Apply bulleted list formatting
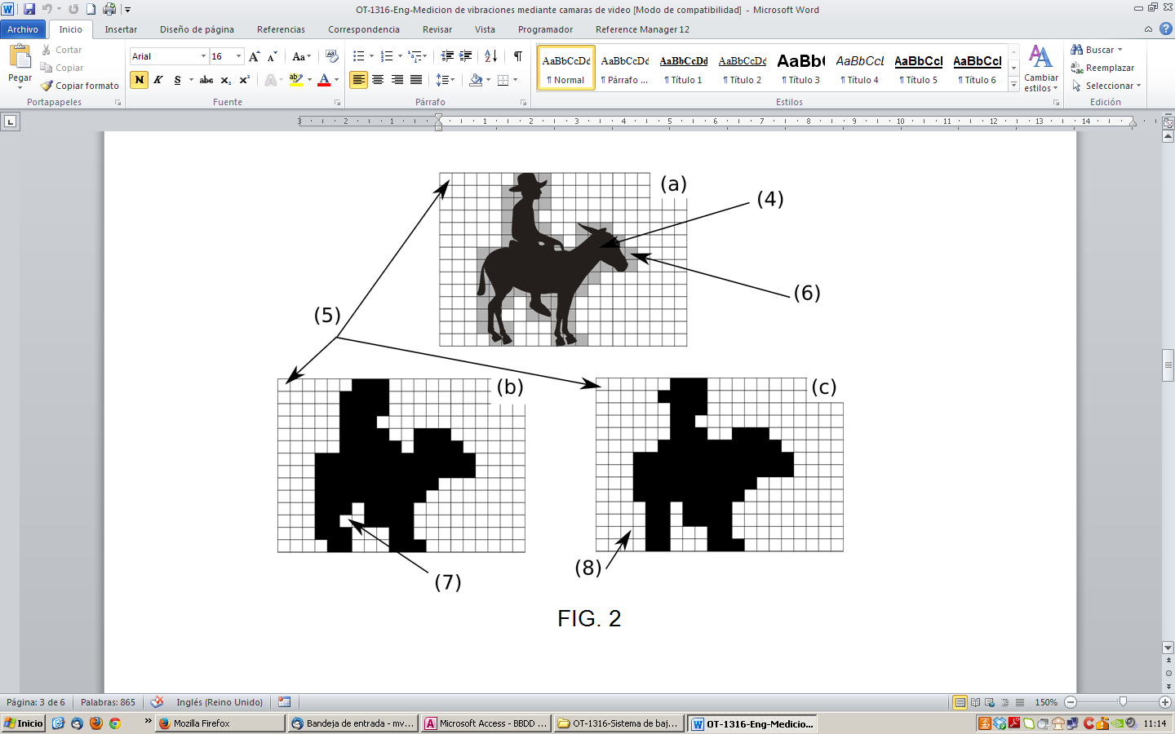This screenshot has height=734, width=1175. pyautogui.click(x=358, y=56)
